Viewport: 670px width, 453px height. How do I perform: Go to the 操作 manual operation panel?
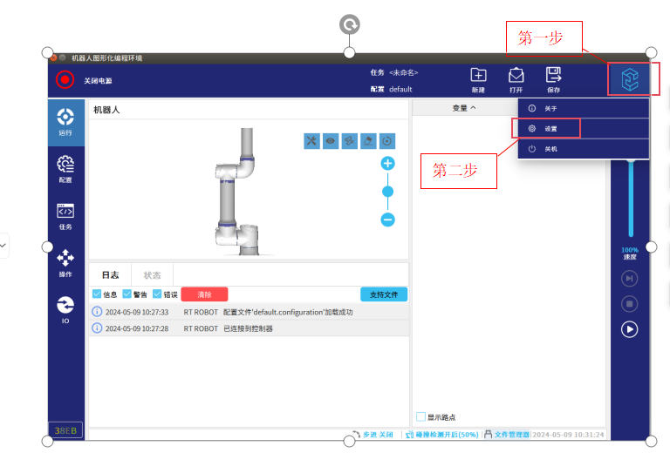tap(65, 262)
